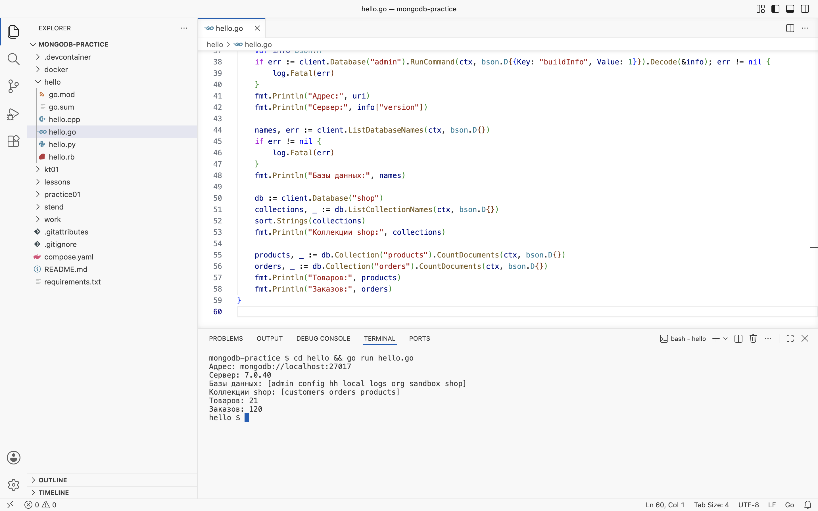
Task: Switch to the OUTPUT tab
Action: pos(269,339)
